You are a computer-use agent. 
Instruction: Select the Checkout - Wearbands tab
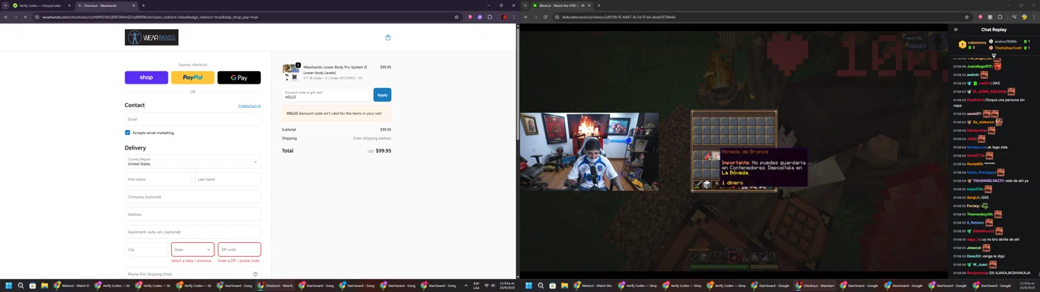105,6
